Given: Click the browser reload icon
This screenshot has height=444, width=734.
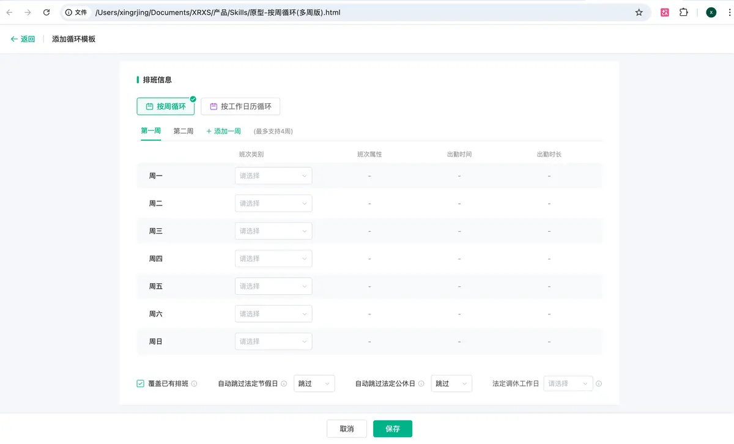Looking at the screenshot, I should coord(46,12).
